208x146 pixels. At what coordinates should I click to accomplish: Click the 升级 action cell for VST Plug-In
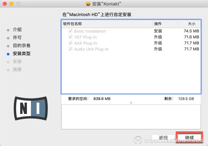(158, 37)
